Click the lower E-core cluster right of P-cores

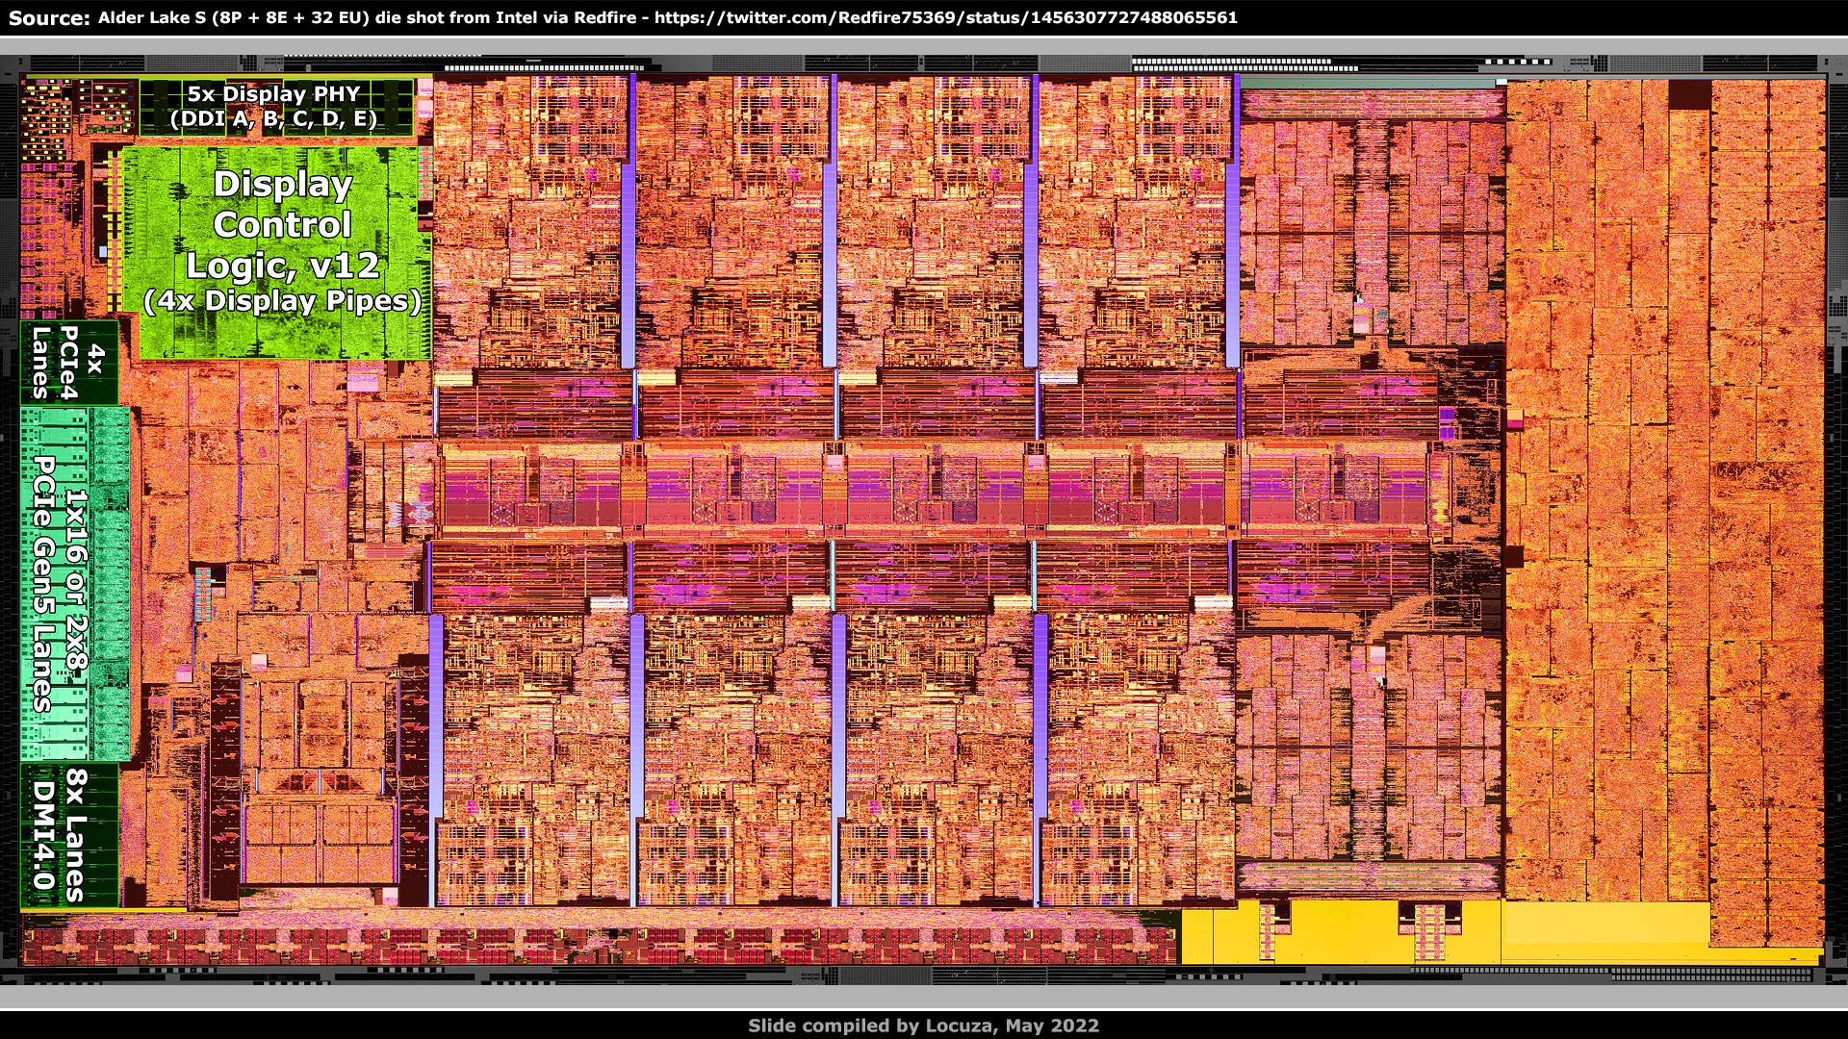(x=1367, y=746)
